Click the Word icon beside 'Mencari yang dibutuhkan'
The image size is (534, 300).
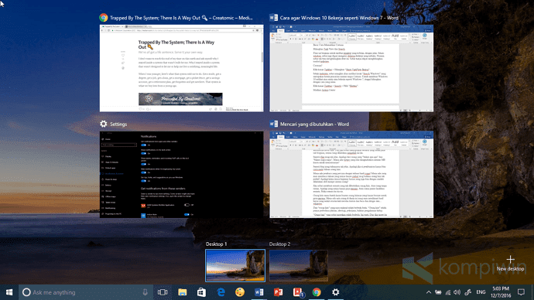click(x=273, y=124)
